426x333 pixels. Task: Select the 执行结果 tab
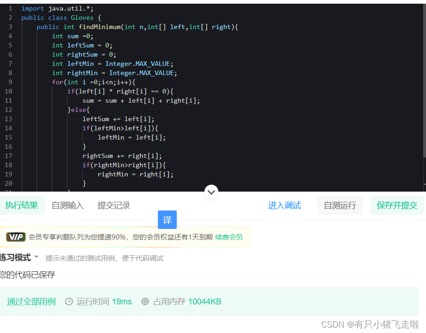click(x=23, y=205)
